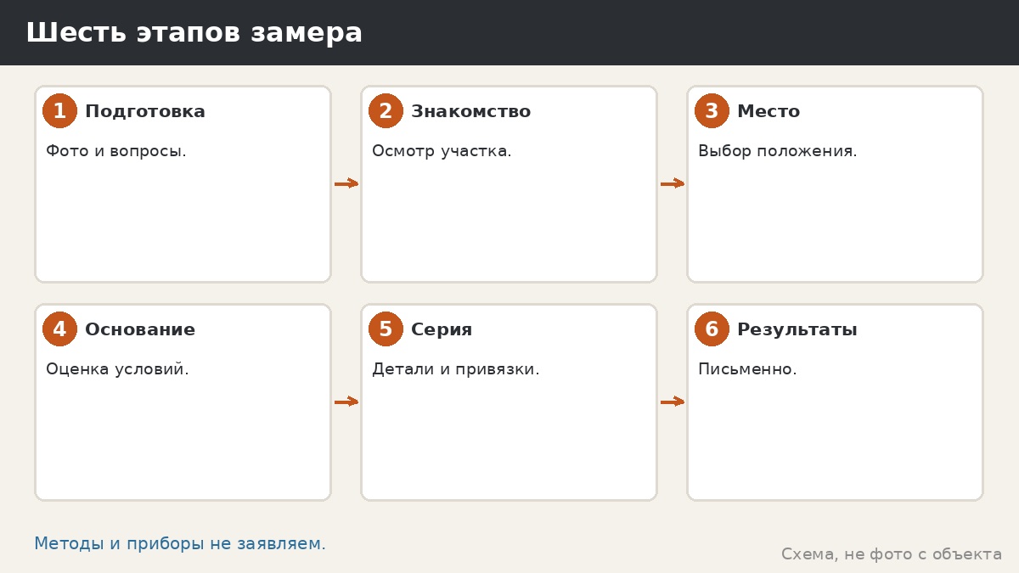Click the text 'Письменно.'
The height and width of the screenshot is (573, 1019).
(x=747, y=369)
